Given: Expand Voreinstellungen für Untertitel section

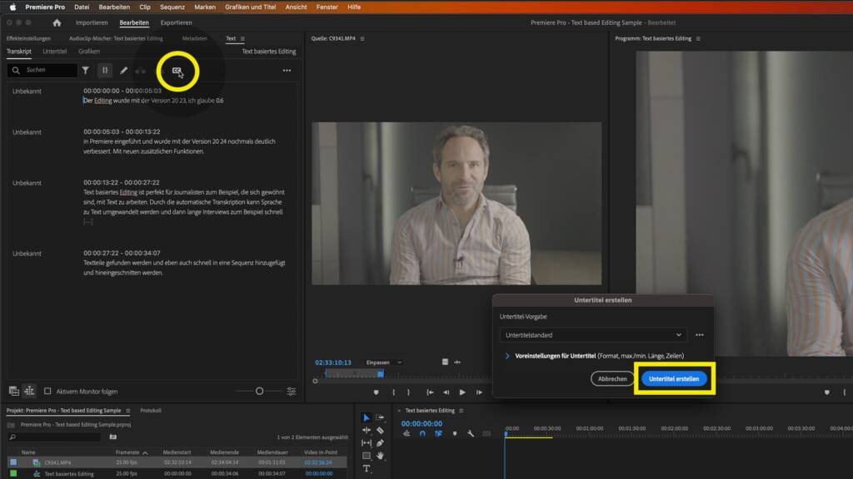Looking at the screenshot, I should coord(507,356).
